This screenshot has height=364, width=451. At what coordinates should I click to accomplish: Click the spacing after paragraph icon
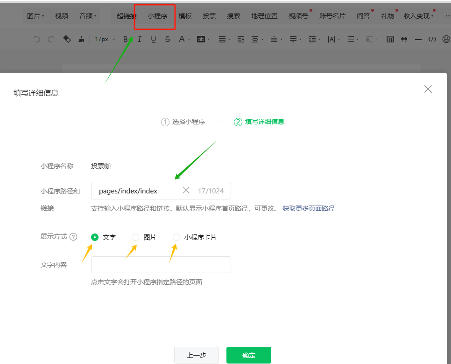tap(293, 39)
